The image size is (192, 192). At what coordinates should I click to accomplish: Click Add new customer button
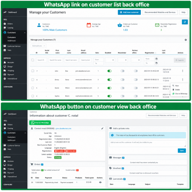click(x=129, y=12)
